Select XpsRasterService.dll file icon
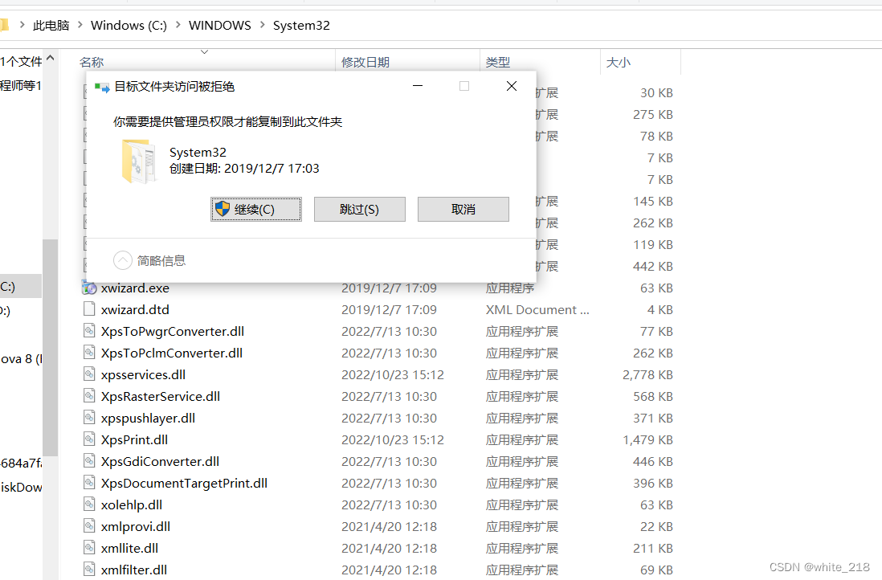Screen dimensions: 882x580 (89, 396)
